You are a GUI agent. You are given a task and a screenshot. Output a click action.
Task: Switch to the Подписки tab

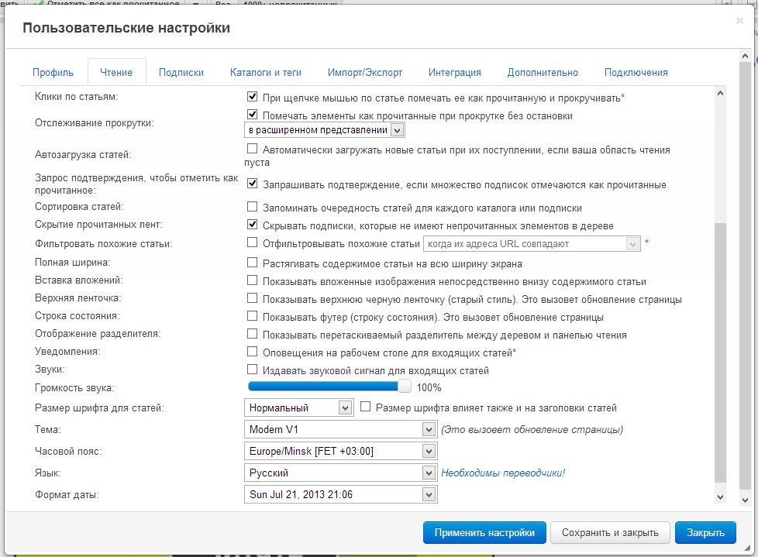[x=181, y=73]
